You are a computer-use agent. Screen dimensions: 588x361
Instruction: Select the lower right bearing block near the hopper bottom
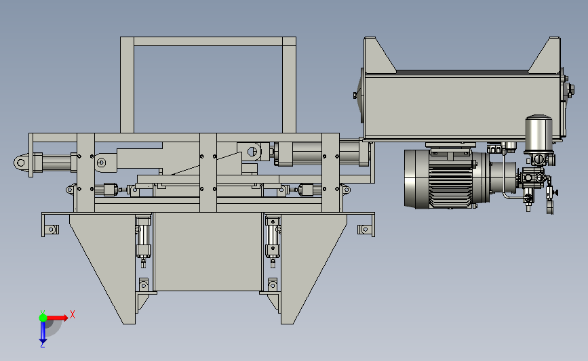(273, 284)
